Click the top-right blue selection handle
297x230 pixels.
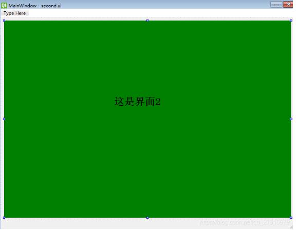(291, 21)
